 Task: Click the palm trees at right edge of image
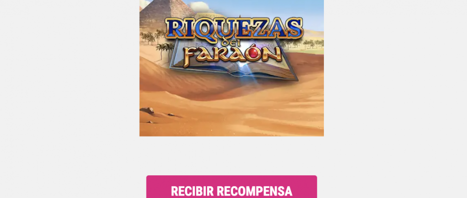click(x=312, y=44)
